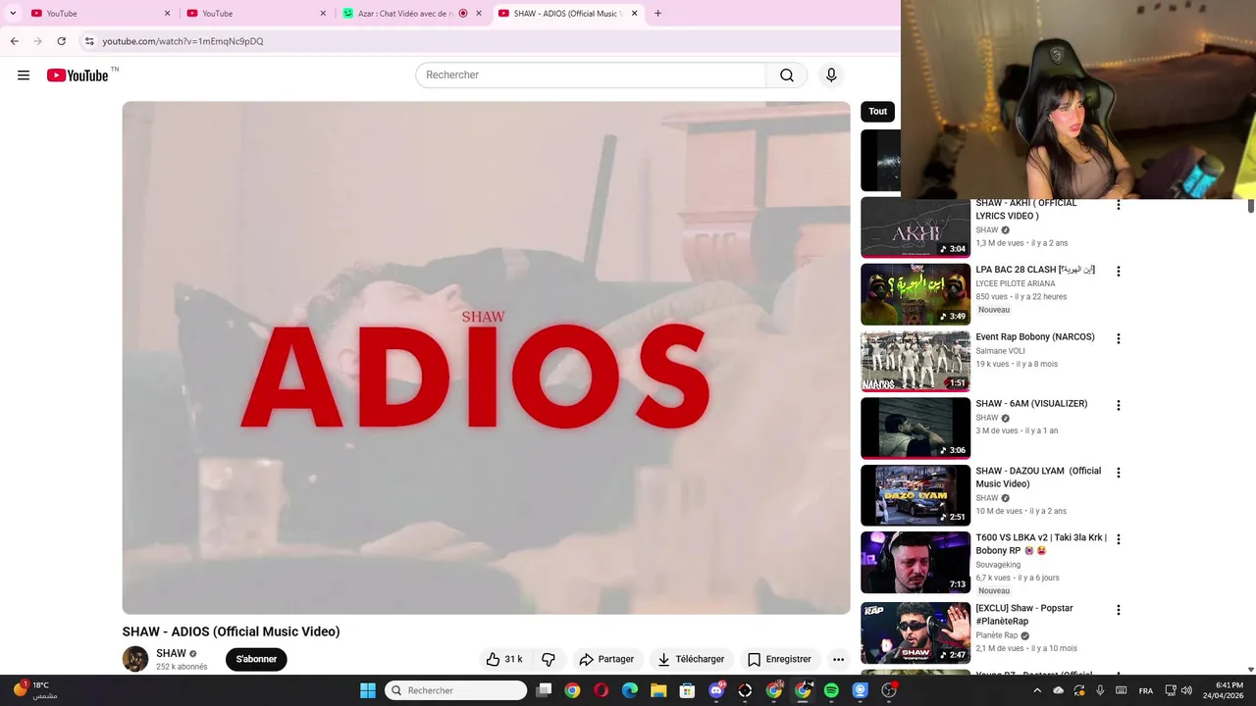View site information icon in address bar
This screenshot has width=1256, height=706.
point(89,41)
